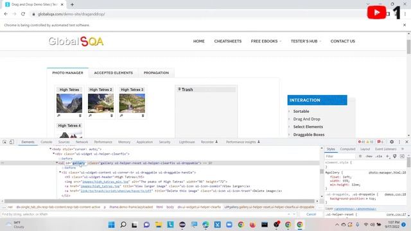Switch to the Propagation tab
This screenshot has width=411, height=231.
point(156,73)
